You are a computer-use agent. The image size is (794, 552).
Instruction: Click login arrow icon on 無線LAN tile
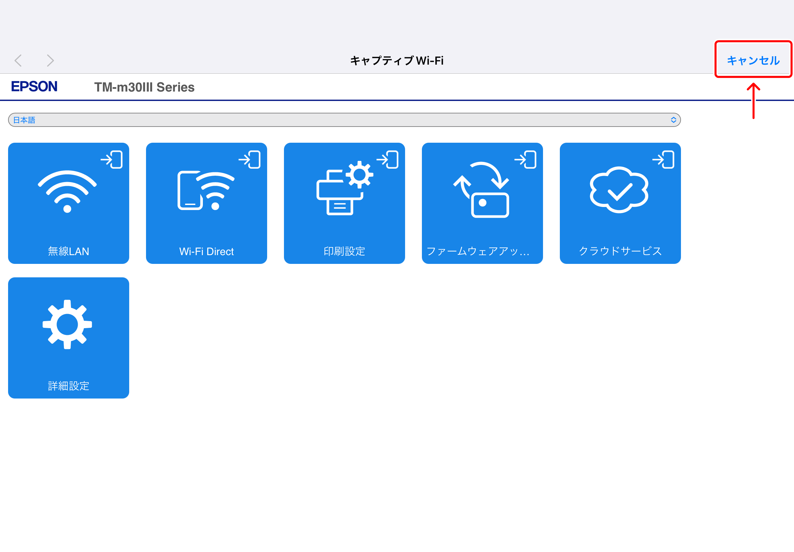coord(112,160)
